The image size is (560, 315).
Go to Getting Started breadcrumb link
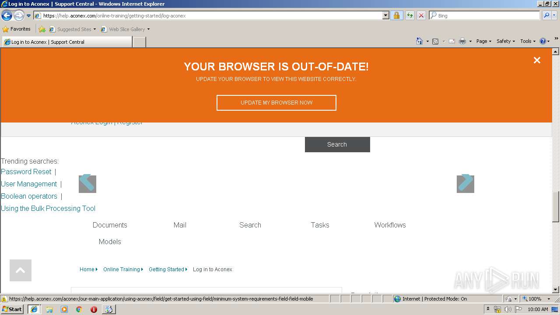coord(166,269)
